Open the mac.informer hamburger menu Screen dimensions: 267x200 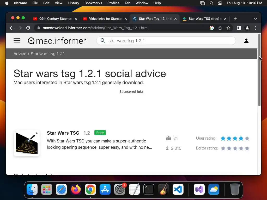point(17,41)
